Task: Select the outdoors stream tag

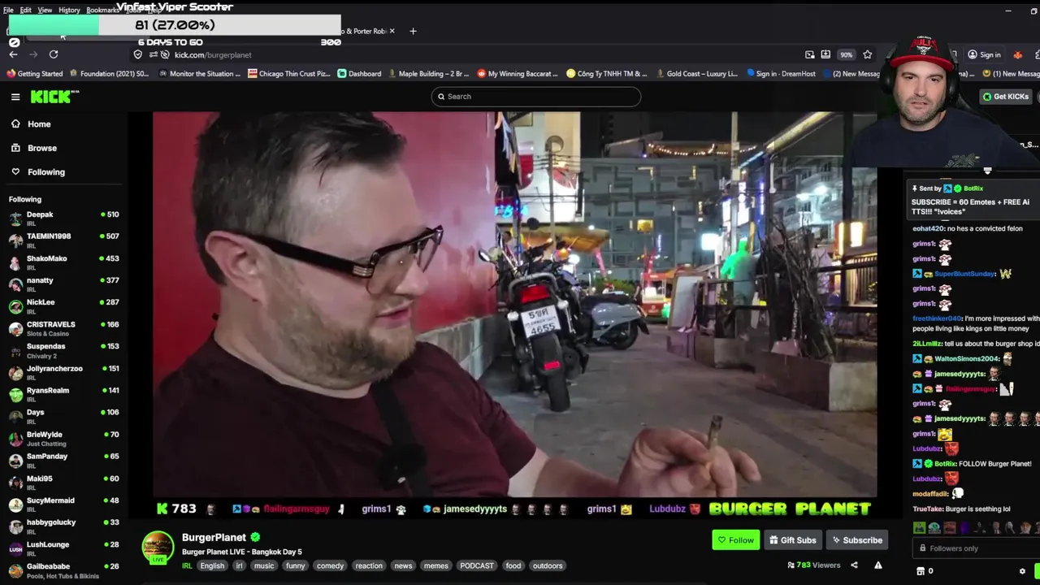Action: tap(548, 565)
